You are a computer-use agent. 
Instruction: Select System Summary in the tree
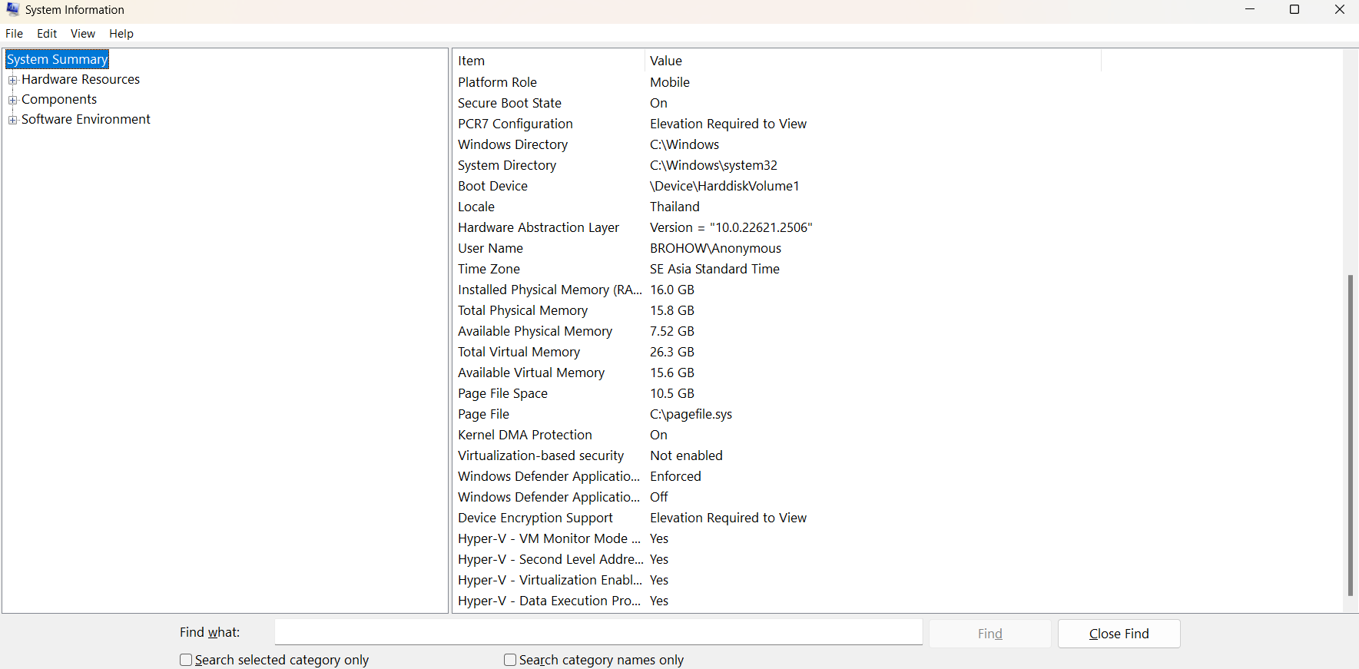click(x=58, y=59)
